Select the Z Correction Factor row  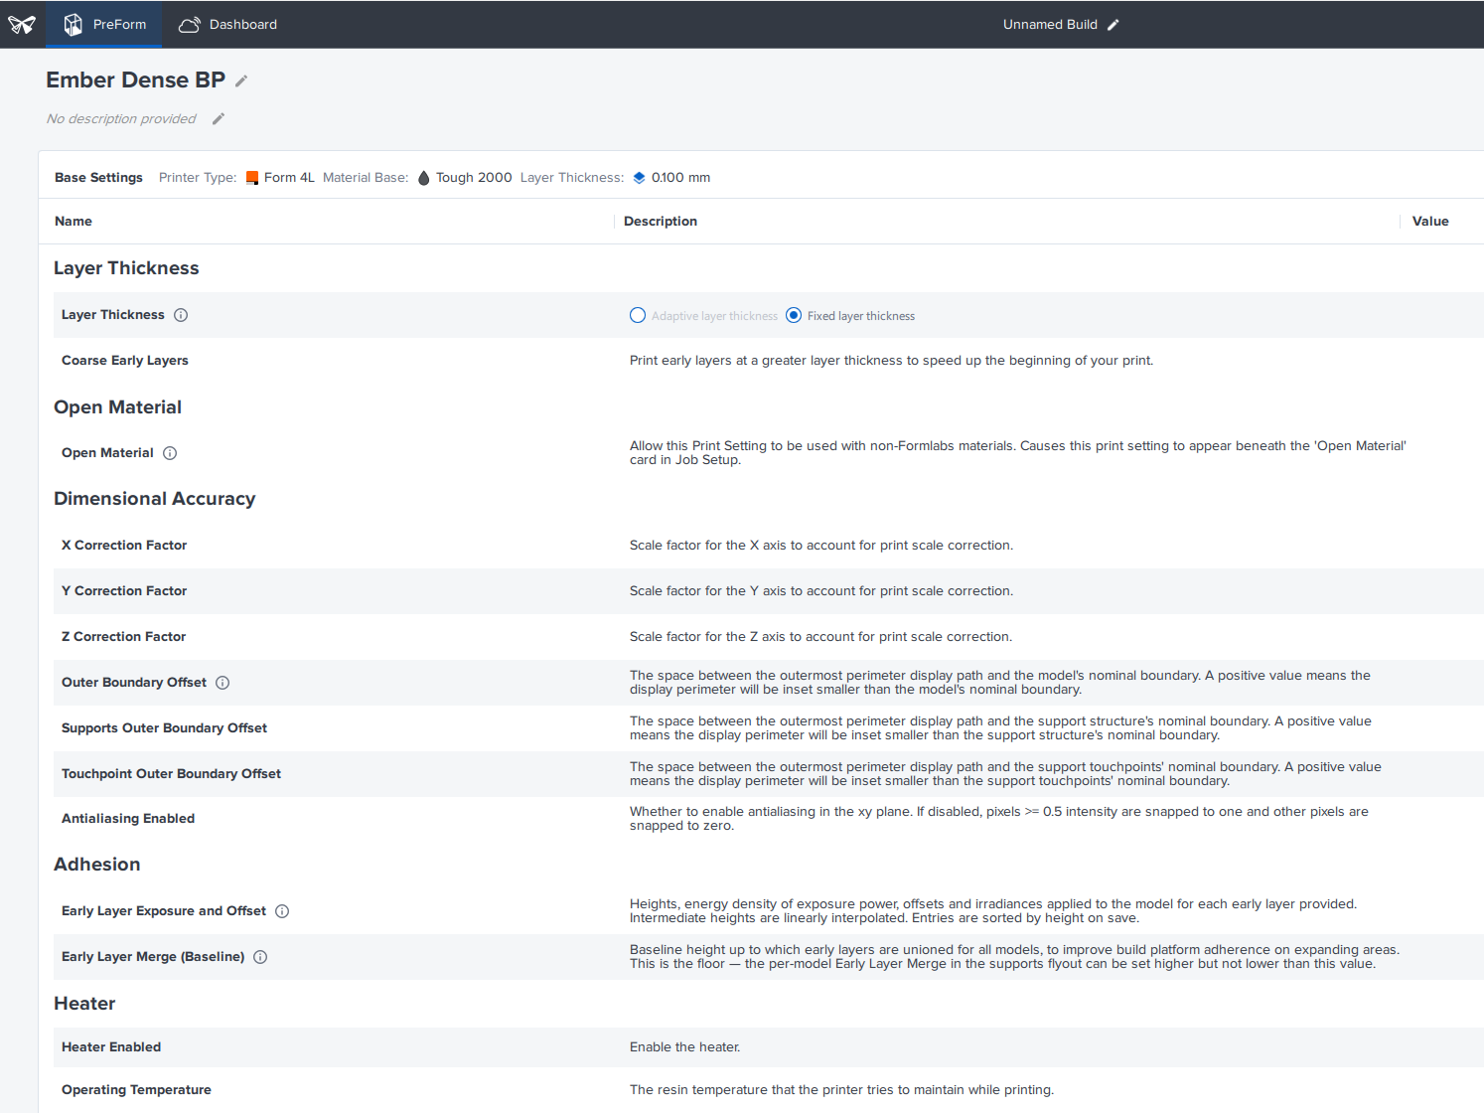(x=769, y=637)
